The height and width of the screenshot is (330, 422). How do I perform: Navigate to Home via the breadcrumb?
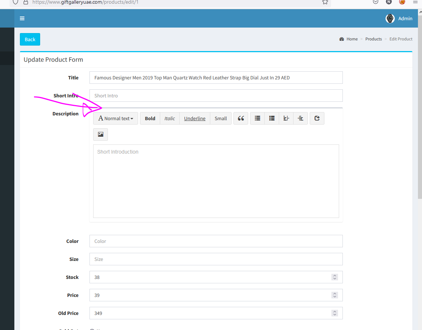[x=352, y=39]
